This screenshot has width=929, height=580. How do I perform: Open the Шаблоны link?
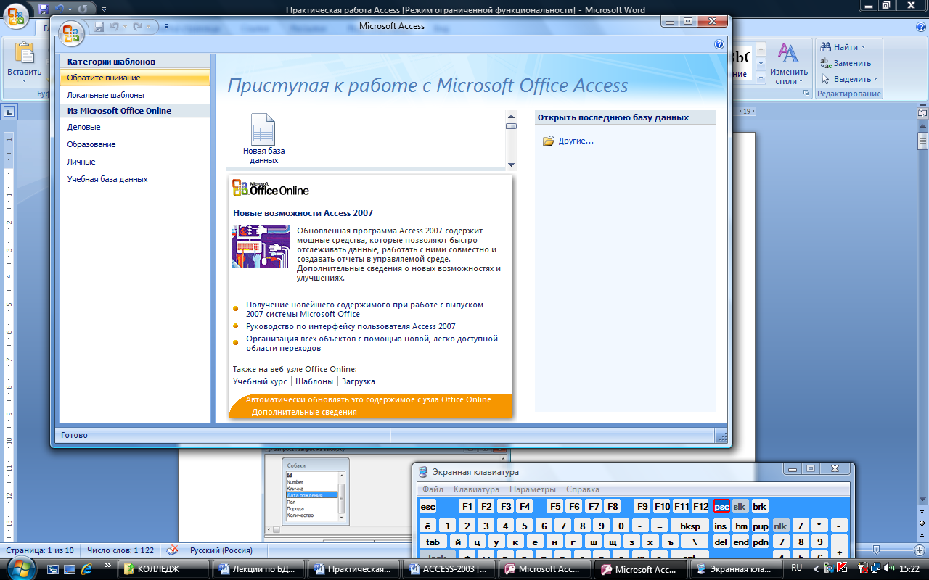[314, 381]
